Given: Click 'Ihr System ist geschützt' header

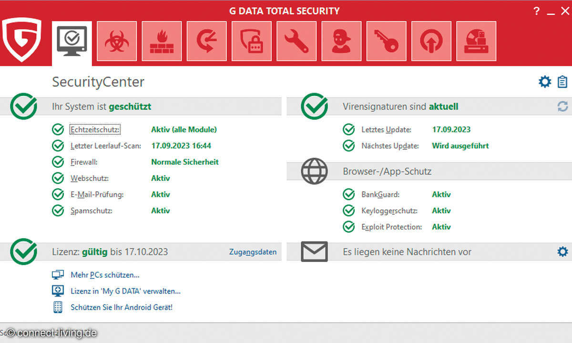Looking at the screenshot, I should pos(102,107).
